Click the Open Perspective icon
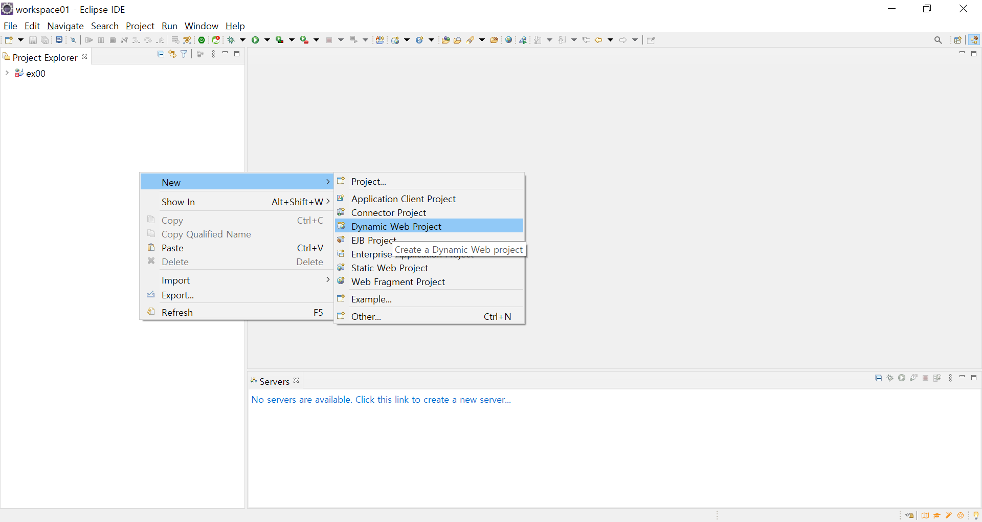 [958, 40]
